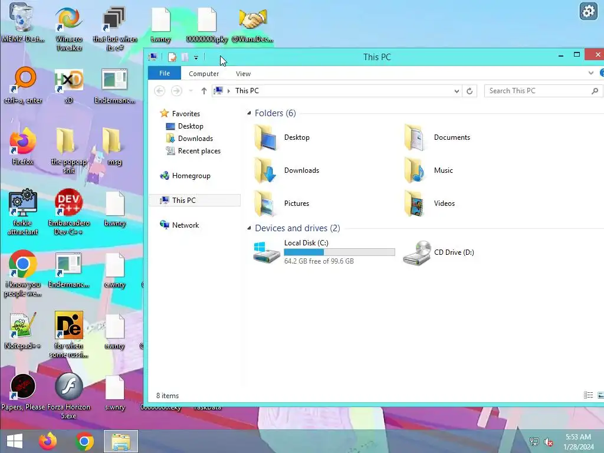Select the Documents folder icon
This screenshot has height=453, width=604.
click(x=414, y=137)
